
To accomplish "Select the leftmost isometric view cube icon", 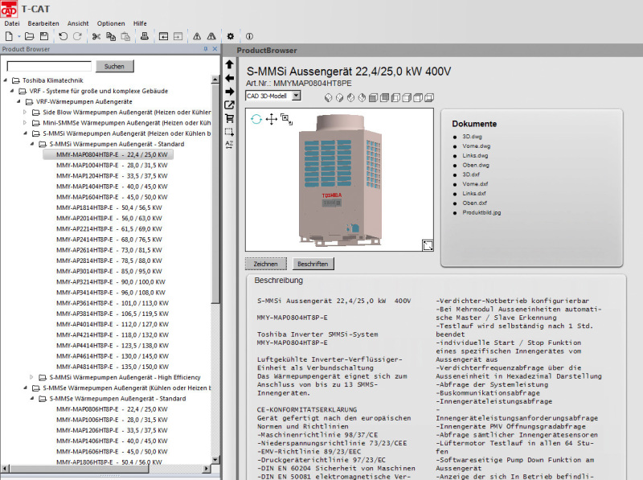I will tap(328, 97).
